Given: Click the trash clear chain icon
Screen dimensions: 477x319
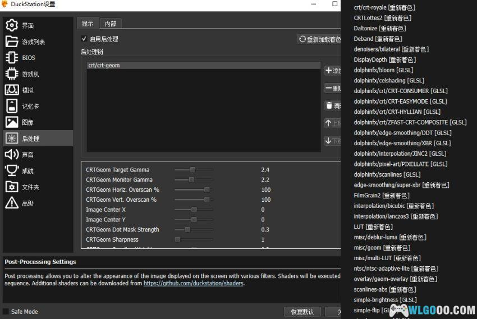Looking at the screenshot, I should point(329,105).
